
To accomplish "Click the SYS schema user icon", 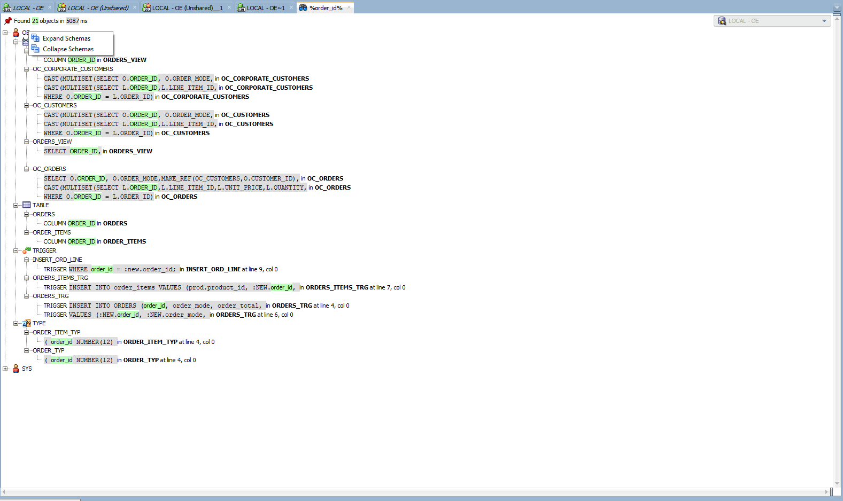I will point(16,369).
